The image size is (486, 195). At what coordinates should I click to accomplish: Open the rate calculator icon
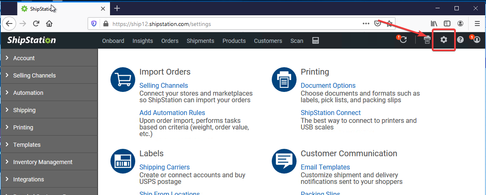316,40
